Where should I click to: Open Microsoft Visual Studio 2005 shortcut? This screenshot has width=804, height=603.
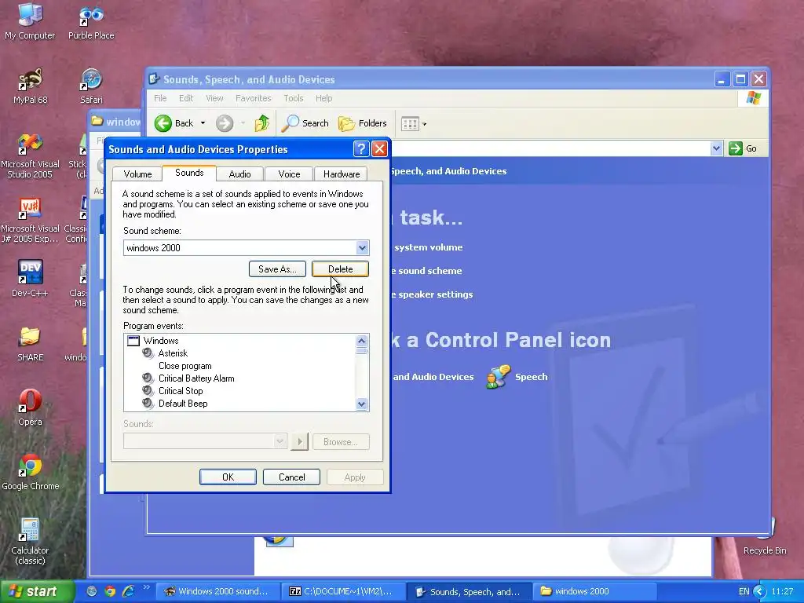[31, 155]
